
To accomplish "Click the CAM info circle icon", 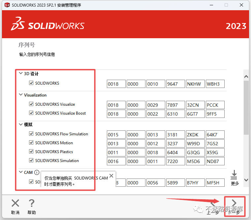I will point(37,172).
